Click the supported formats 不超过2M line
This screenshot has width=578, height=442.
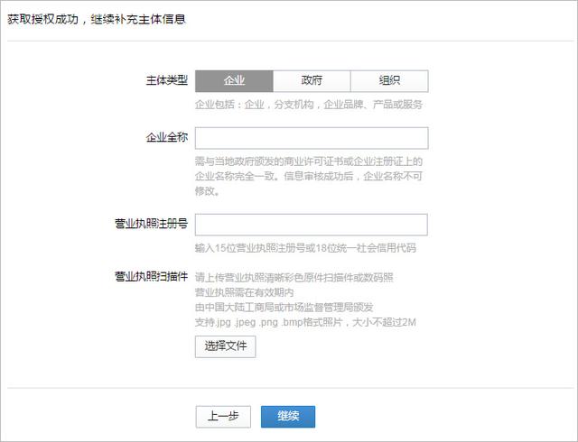point(304,322)
